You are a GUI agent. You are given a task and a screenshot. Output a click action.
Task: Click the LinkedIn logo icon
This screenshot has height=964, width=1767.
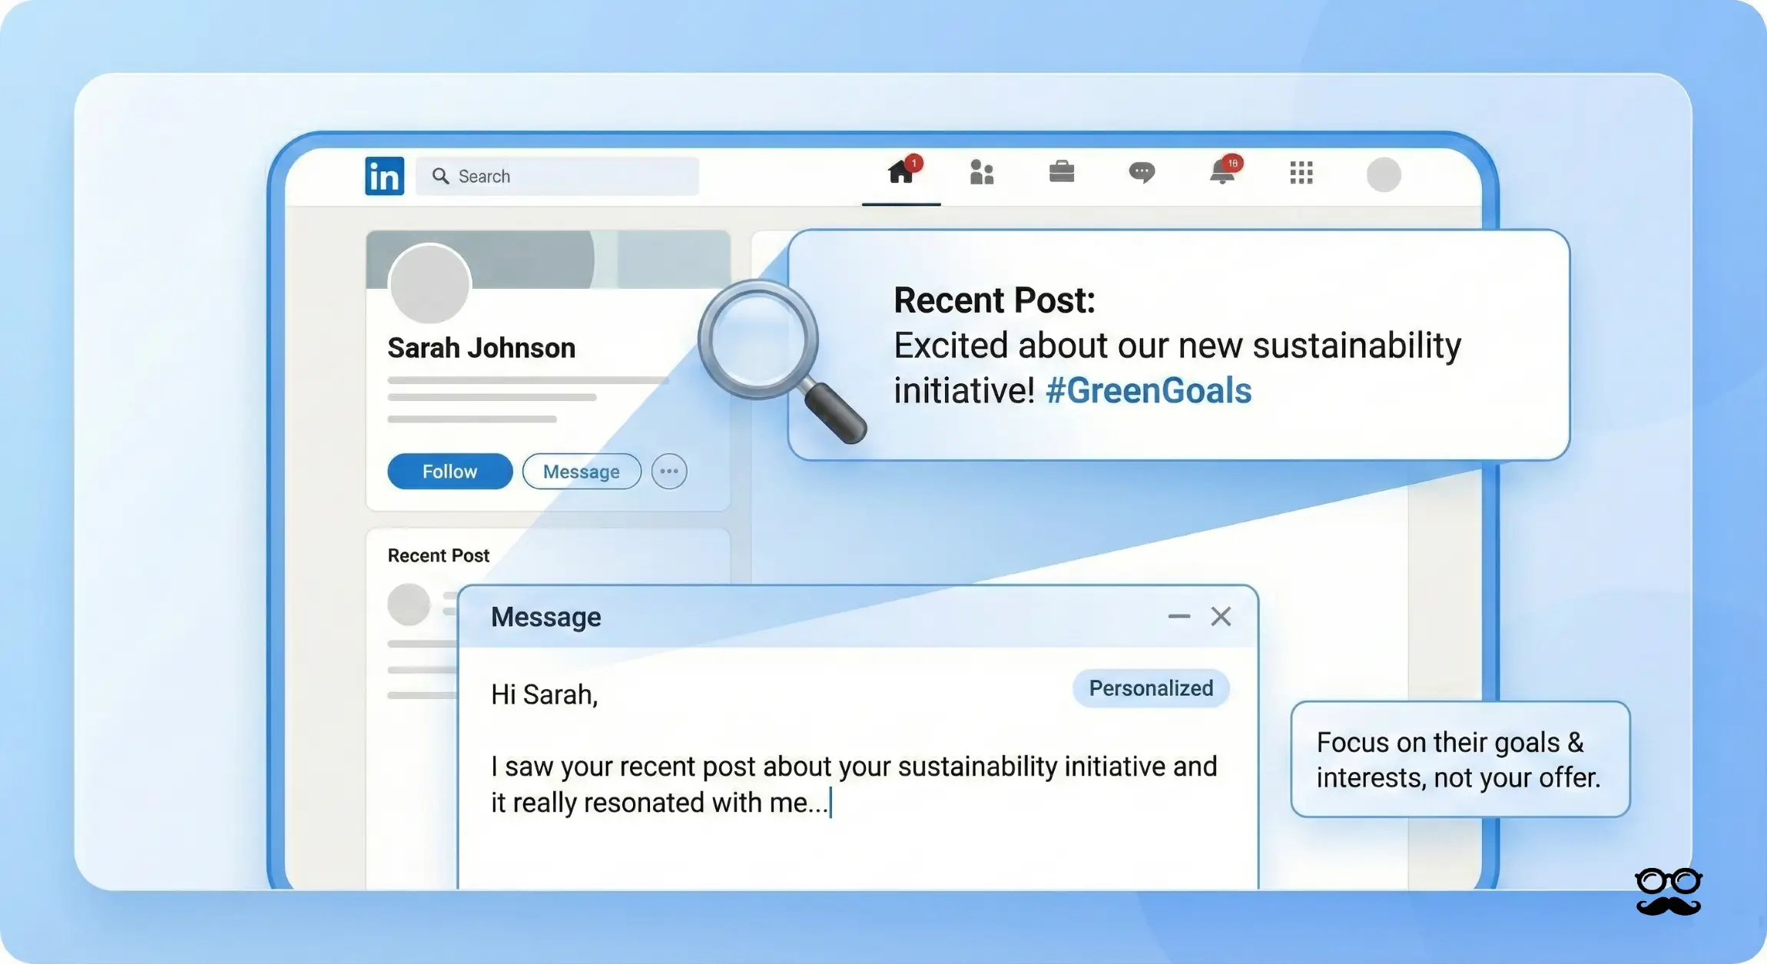(x=384, y=176)
